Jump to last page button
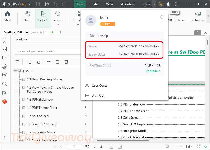Viewport: 210px width, 150px height. pos(101,147)
